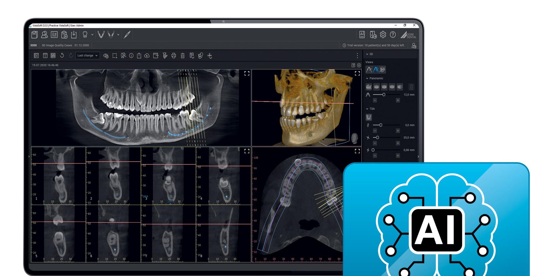
Task: Click the trash delete icon in image toolbar
Action: tap(183, 56)
